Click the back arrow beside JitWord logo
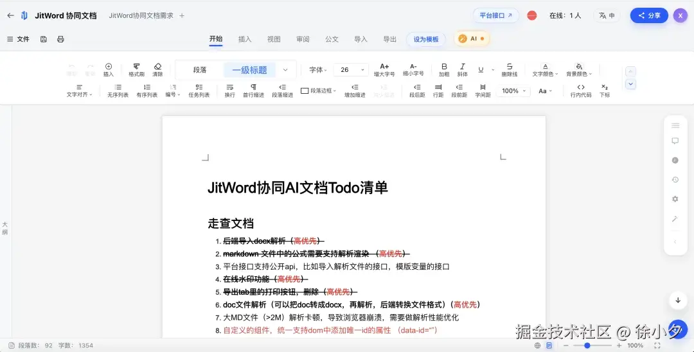The height and width of the screenshot is (352, 694). pyautogui.click(x=11, y=15)
